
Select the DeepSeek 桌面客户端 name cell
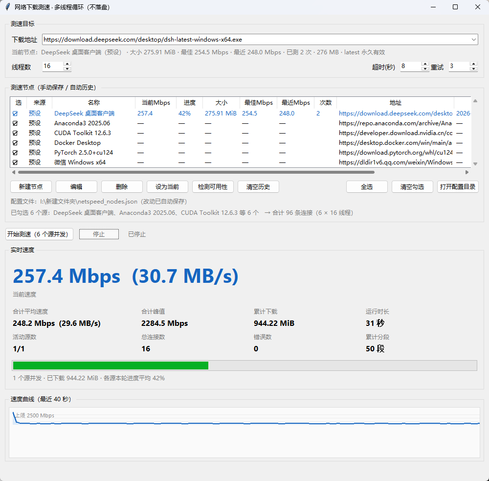(84, 114)
